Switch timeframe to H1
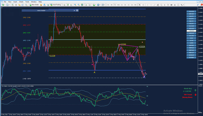This screenshot has width=203, height=116. coord(122,5)
